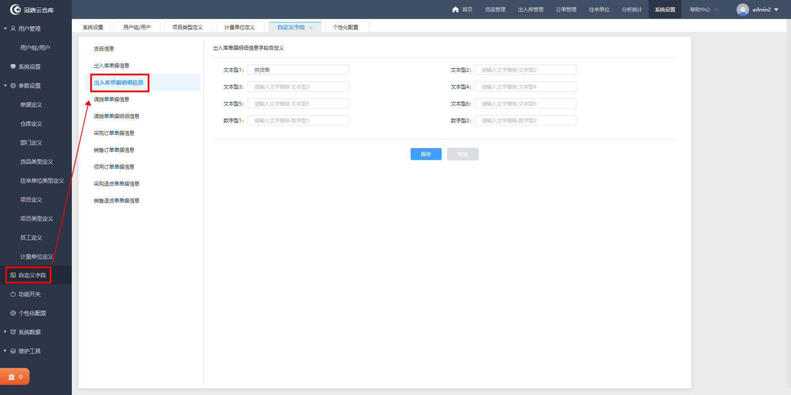791x395 pixels.
Task: Open 项目定义 in the sidebar
Action: (x=31, y=200)
